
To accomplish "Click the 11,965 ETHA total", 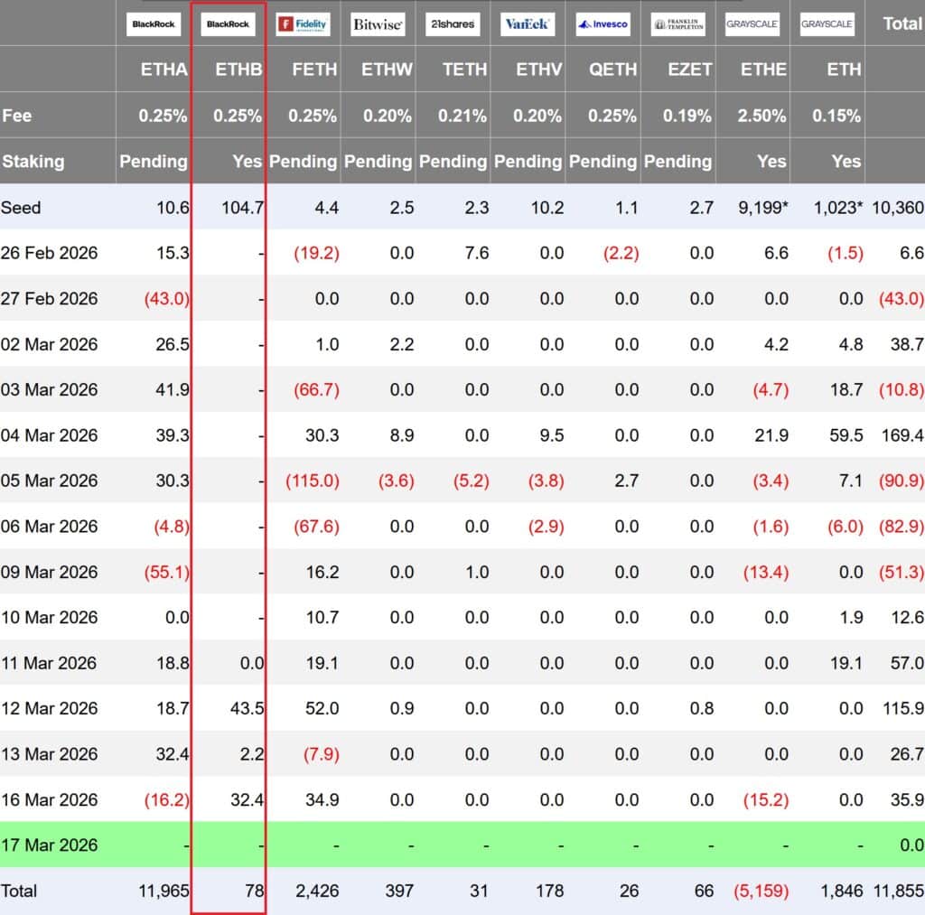I will tap(164, 891).
